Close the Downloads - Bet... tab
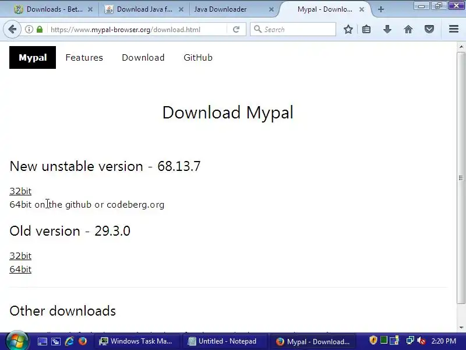 (90, 9)
